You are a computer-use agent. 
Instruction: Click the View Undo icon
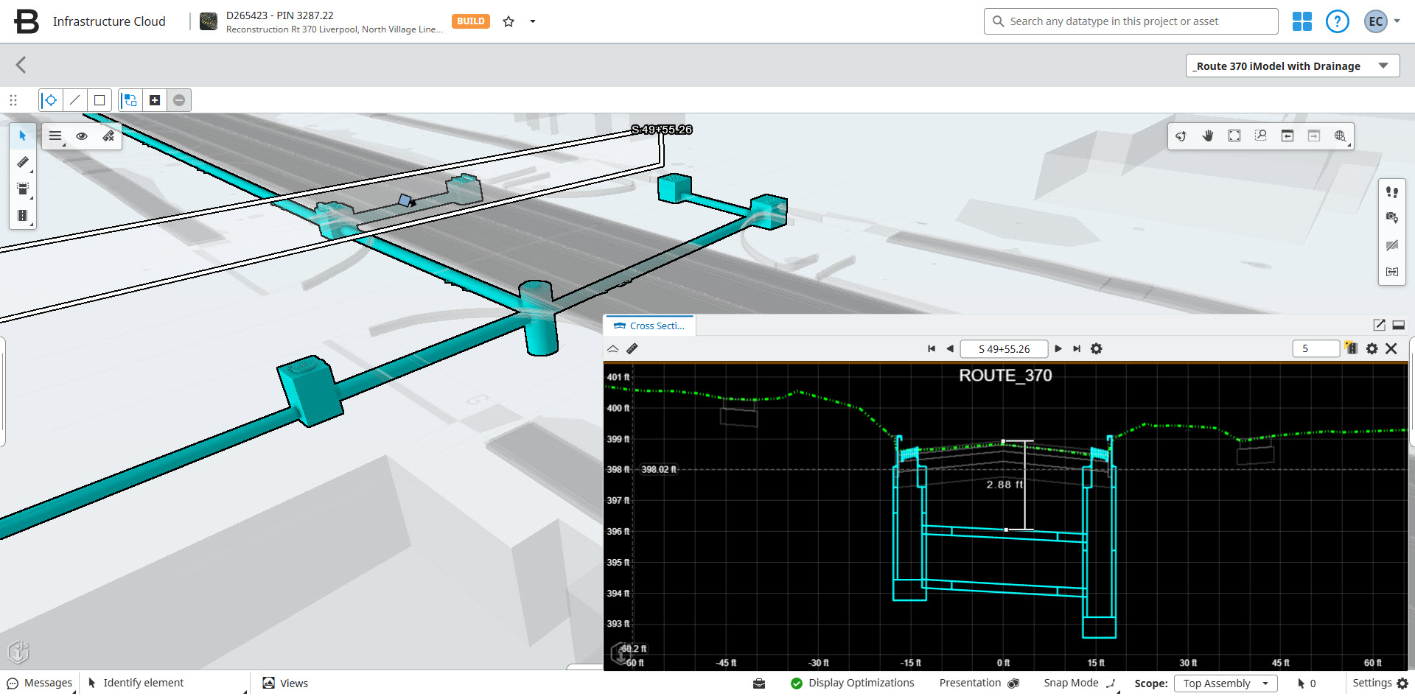[x=1287, y=136]
